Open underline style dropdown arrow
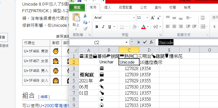 (x=114, y=27)
